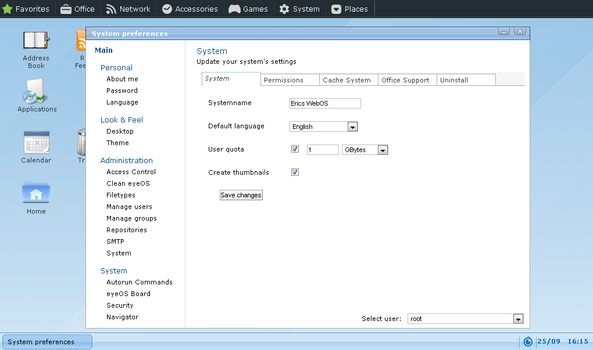
Task: Switch to the Uninstall tab
Action: pyautogui.click(x=466, y=80)
